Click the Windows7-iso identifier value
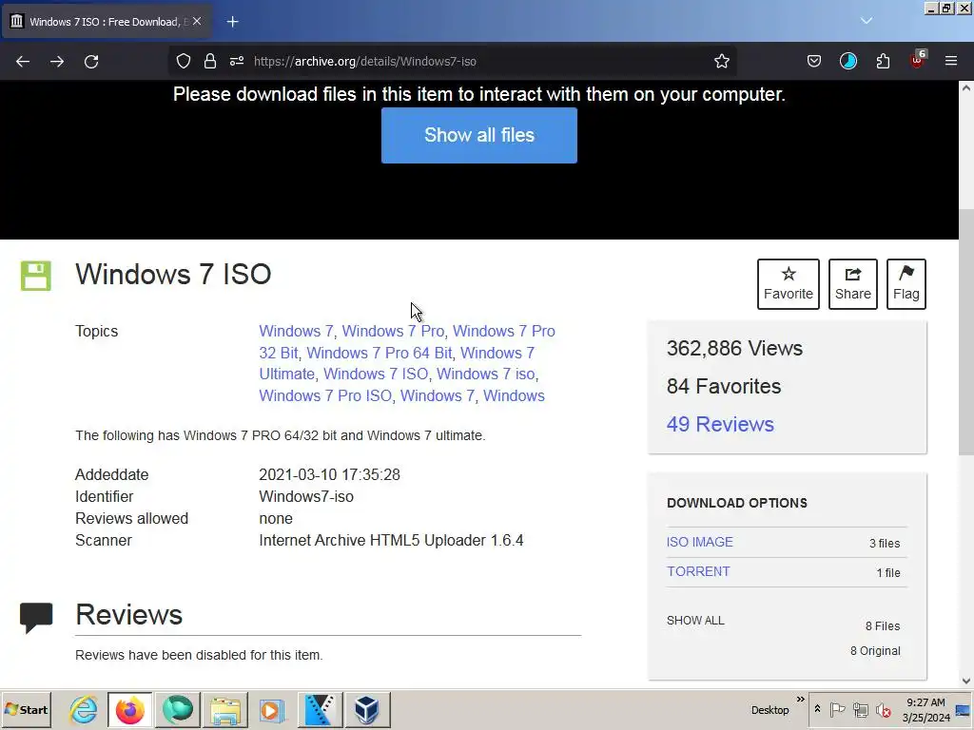Viewport: 974px width, 730px height. tap(306, 496)
